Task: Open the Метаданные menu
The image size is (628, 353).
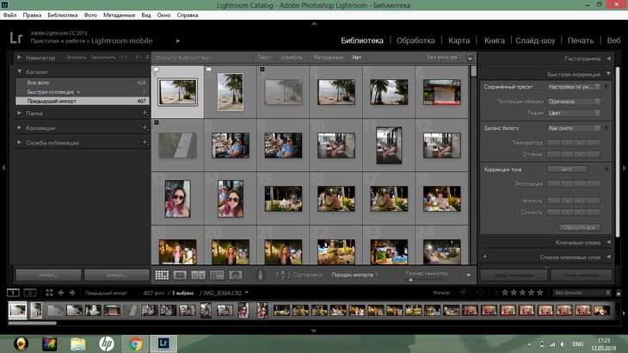Action: click(x=119, y=15)
